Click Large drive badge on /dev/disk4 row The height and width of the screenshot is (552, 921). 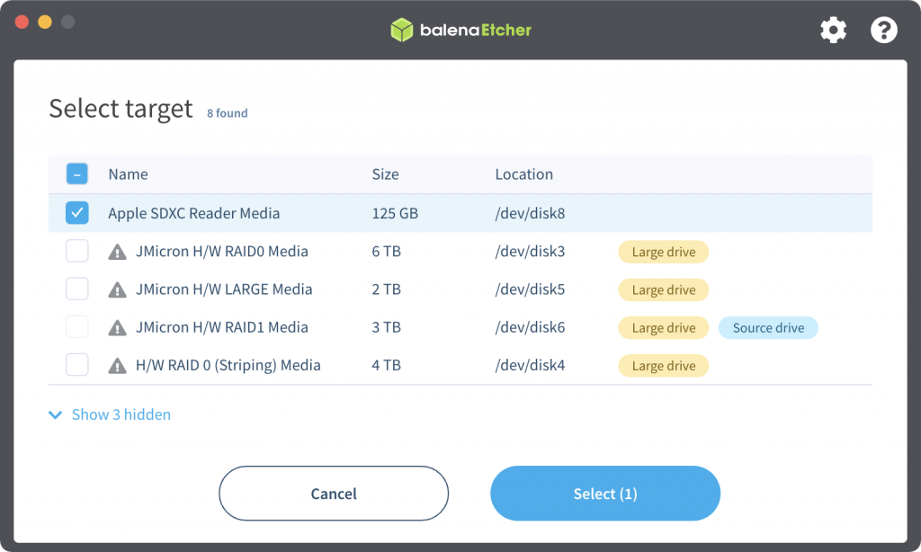pyautogui.click(x=664, y=366)
